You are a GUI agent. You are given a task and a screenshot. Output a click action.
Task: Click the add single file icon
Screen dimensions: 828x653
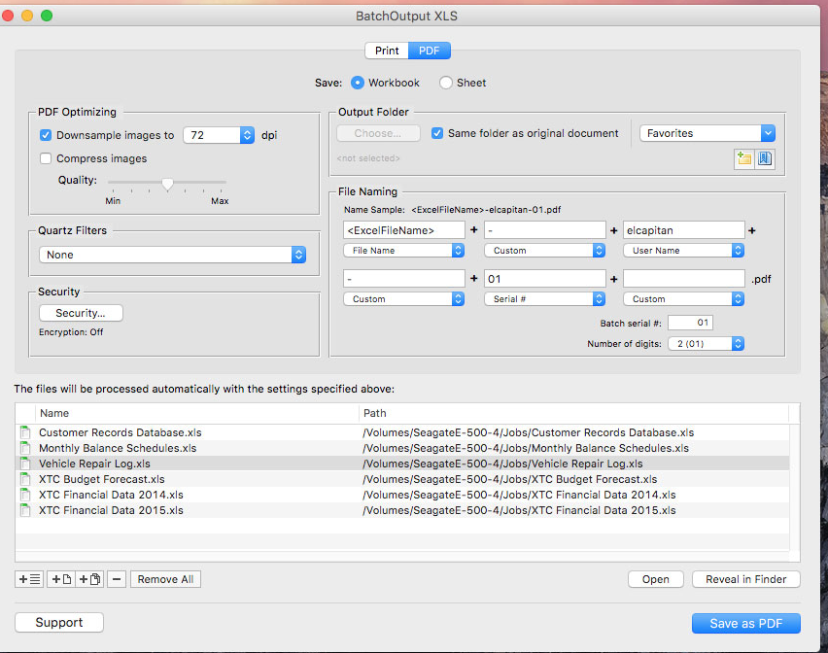[60, 579]
